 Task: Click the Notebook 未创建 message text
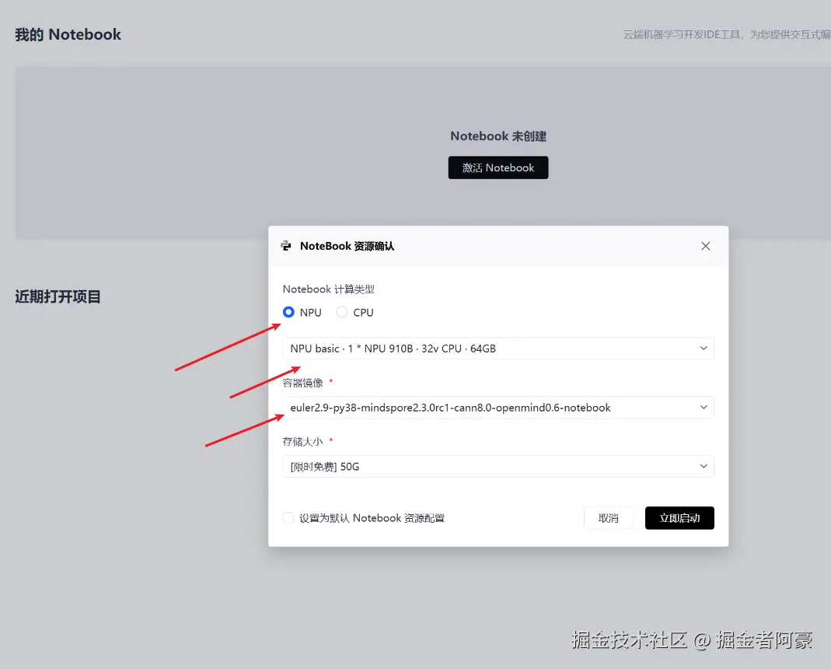point(498,136)
